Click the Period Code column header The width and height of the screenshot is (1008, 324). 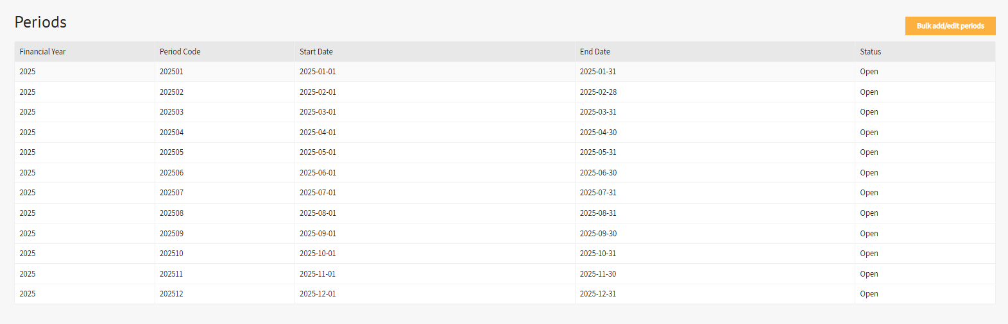click(180, 52)
